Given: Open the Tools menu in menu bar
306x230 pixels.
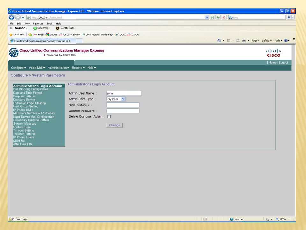Looking at the screenshot, I should tap(50, 23).
